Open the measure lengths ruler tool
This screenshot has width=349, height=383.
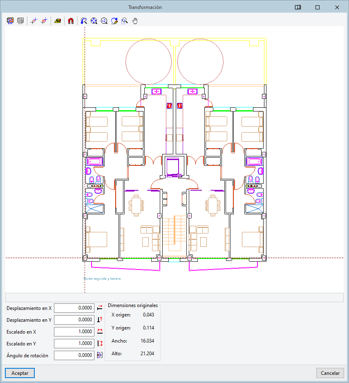58,21
